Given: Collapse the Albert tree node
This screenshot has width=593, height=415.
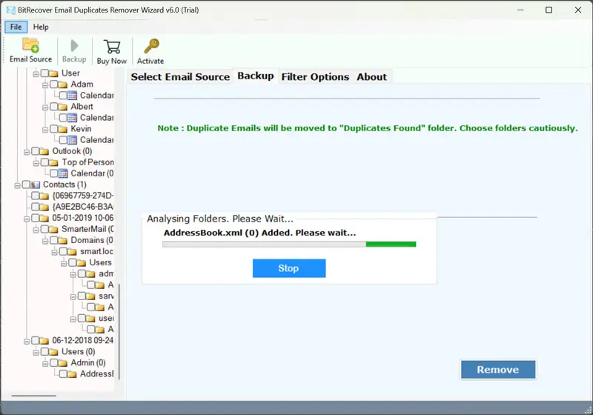Looking at the screenshot, I should click(45, 107).
